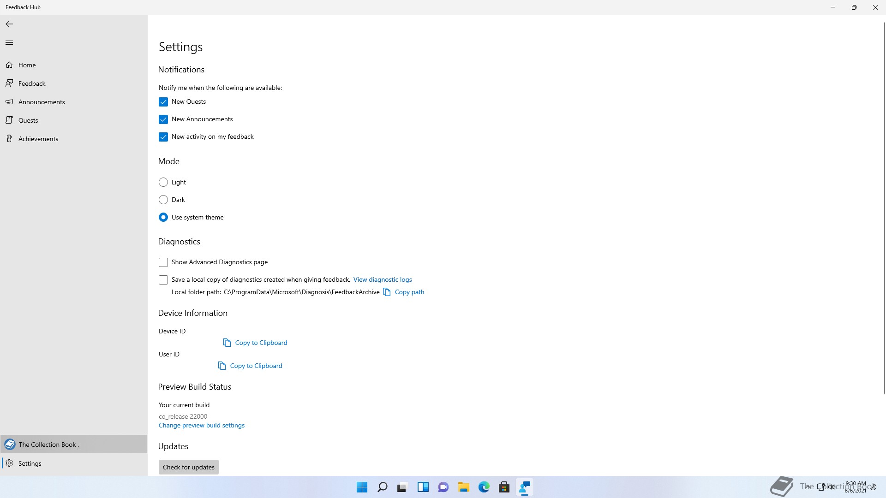The height and width of the screenshot is (498, 886).
Task: Open Microsoft Store from taskbar
Action: click(x=504, y=487)
